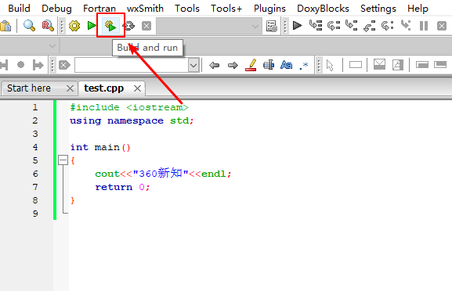Viewport: 452px width, 291px height.
Task: Click the envelope-shaped toolbar icon
Action: [x=379, y=64]
